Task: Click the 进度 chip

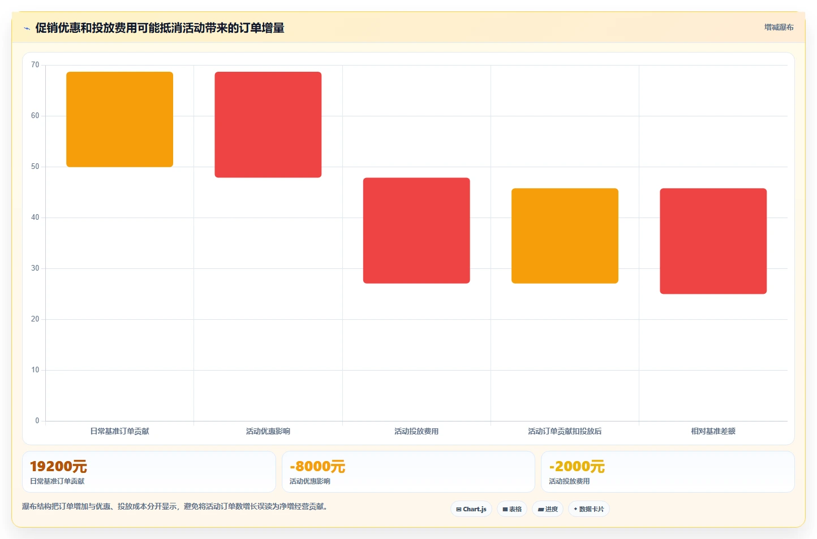Action: click(548, 509)
